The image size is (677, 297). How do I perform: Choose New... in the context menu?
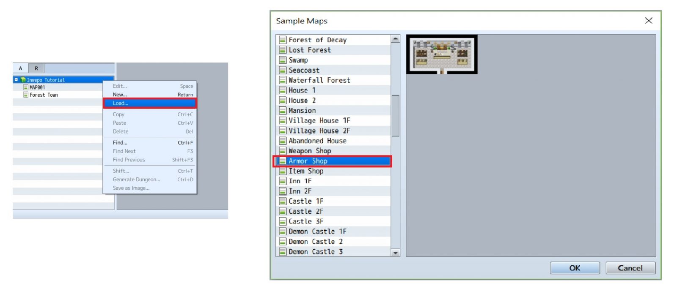click(x=150, y=95)
